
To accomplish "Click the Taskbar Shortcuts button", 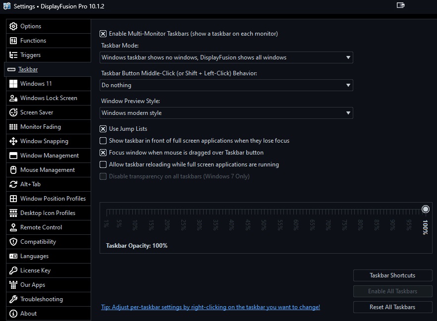I will [x=392, y=275].
